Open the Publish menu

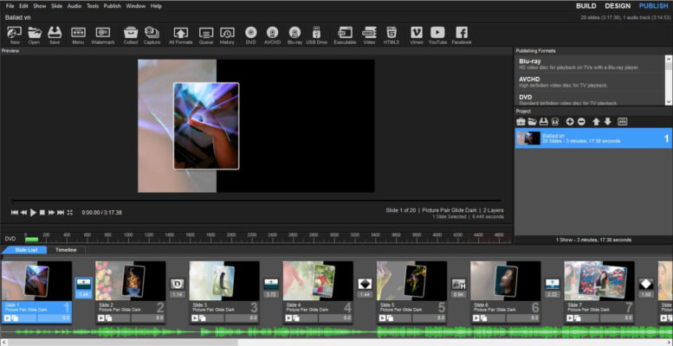pyautogui.click(x=112, y=6)
